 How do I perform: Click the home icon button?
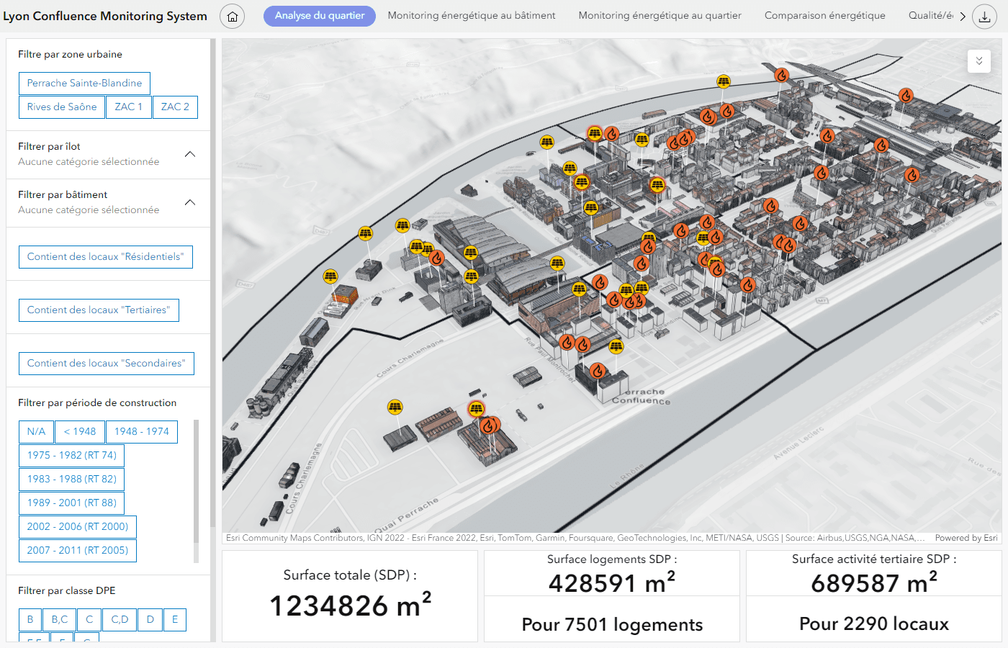[232, 16]
